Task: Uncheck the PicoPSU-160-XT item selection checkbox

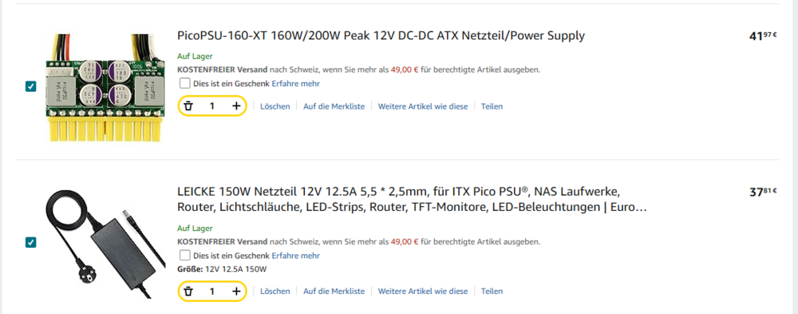Action: coord(30,86)
